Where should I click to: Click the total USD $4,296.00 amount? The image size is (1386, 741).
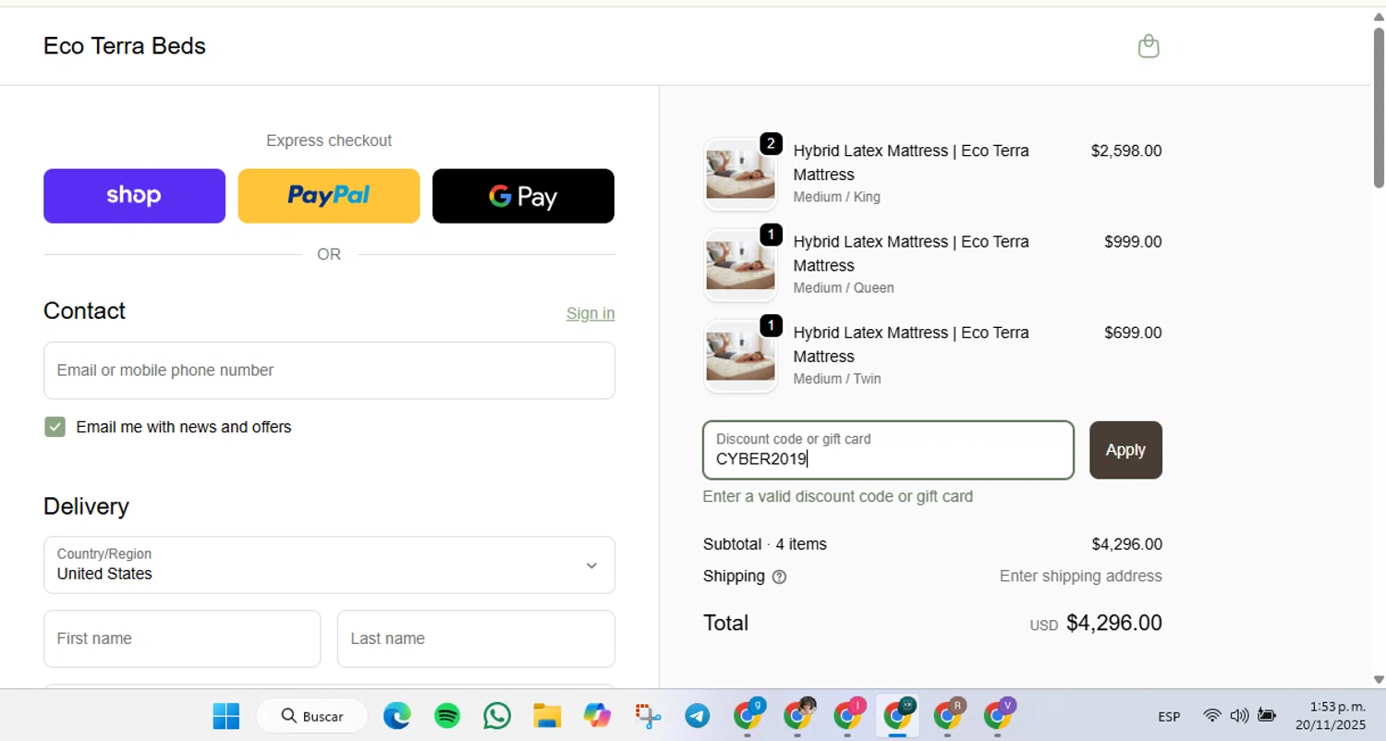tap(1096, 624)
